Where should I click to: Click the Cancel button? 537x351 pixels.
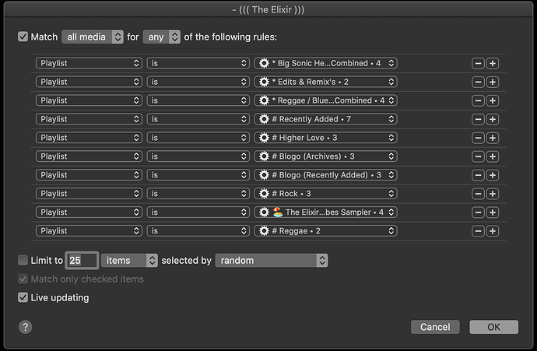click(x=435, y=327)
